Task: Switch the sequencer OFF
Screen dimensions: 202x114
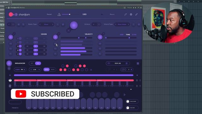Action: (32, 63)
